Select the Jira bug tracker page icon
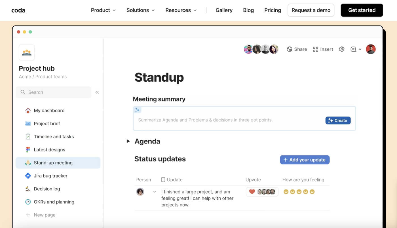Viewport: 397px width, 228px height. 28,176
